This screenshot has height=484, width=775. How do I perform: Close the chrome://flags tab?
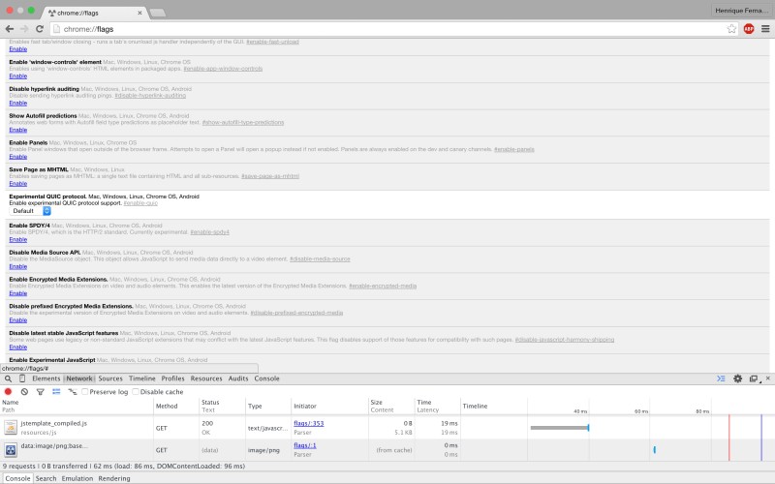click(x=139, y=13)
